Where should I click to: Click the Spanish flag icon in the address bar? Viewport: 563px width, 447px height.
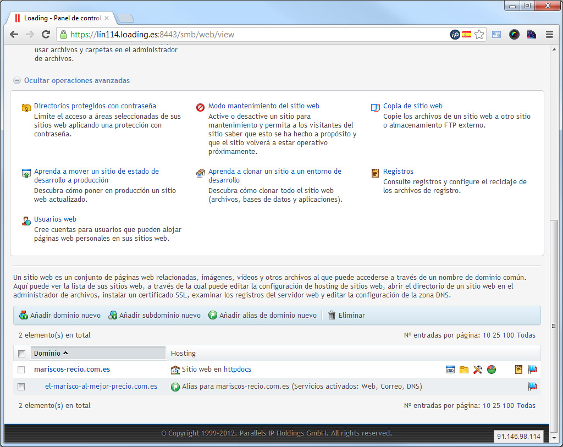[467, 35]
